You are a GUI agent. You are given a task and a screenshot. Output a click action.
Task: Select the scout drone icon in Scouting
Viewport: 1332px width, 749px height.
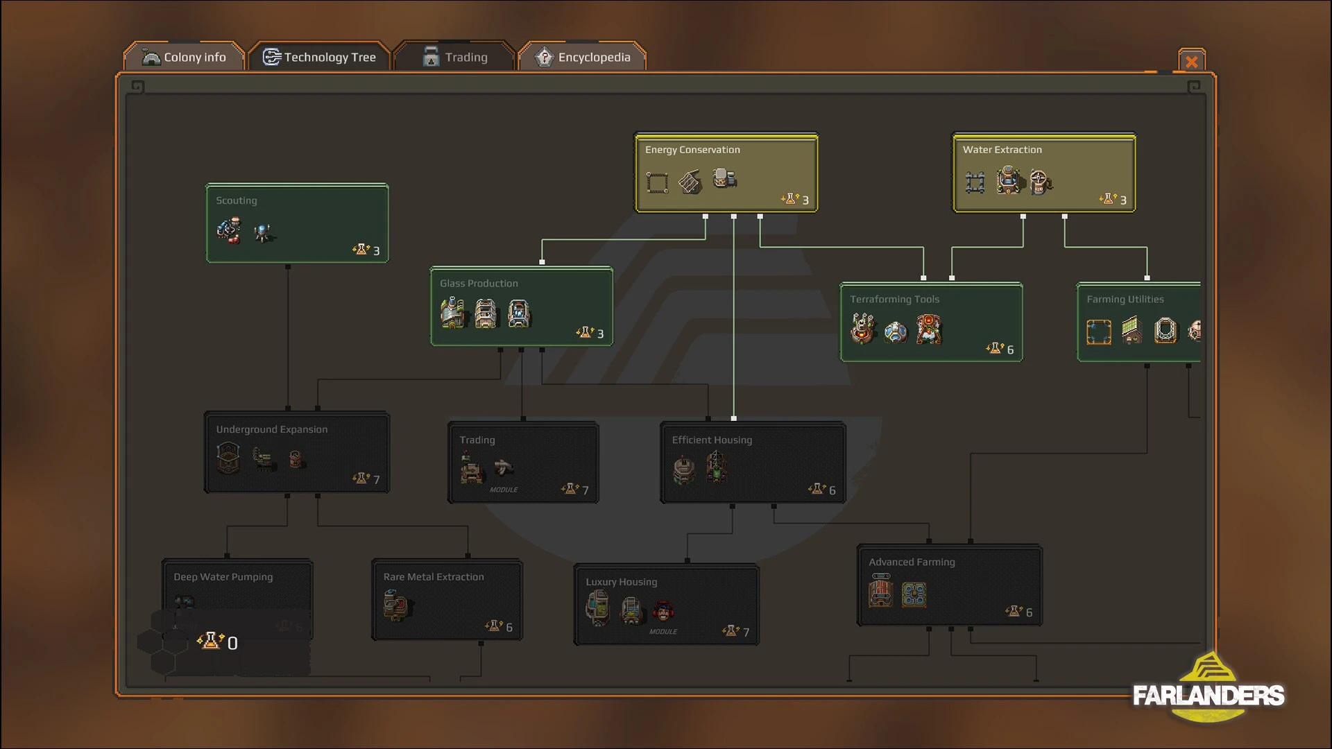[x=263, y=232]
